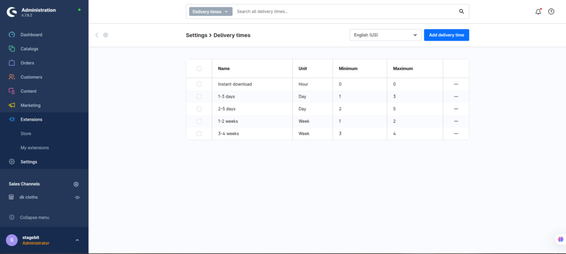The image size is (566, 254).
Task: Click the Add delivery time button
Action: [447, 35]
